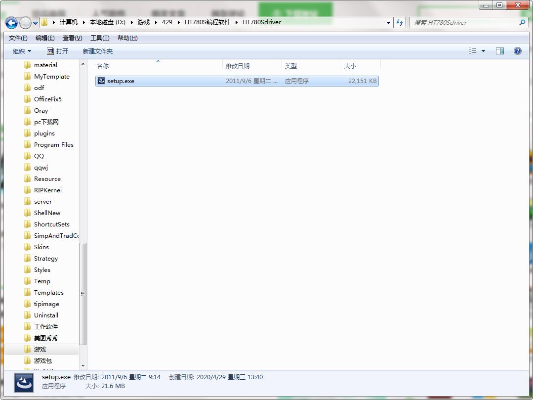Select the RIPKernel folder

(47, 190)
